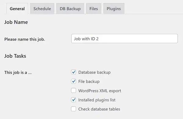Image resolution: width=183 pixels, height=119 pixels.
Task: Click the 'This job is a ...' label
Action: pyautogui.click(x=18, y=72)
